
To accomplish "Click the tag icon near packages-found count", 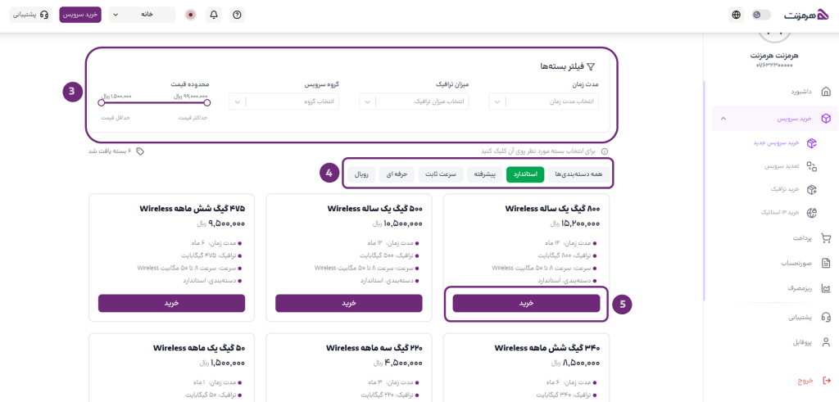I will coord(140,151).
